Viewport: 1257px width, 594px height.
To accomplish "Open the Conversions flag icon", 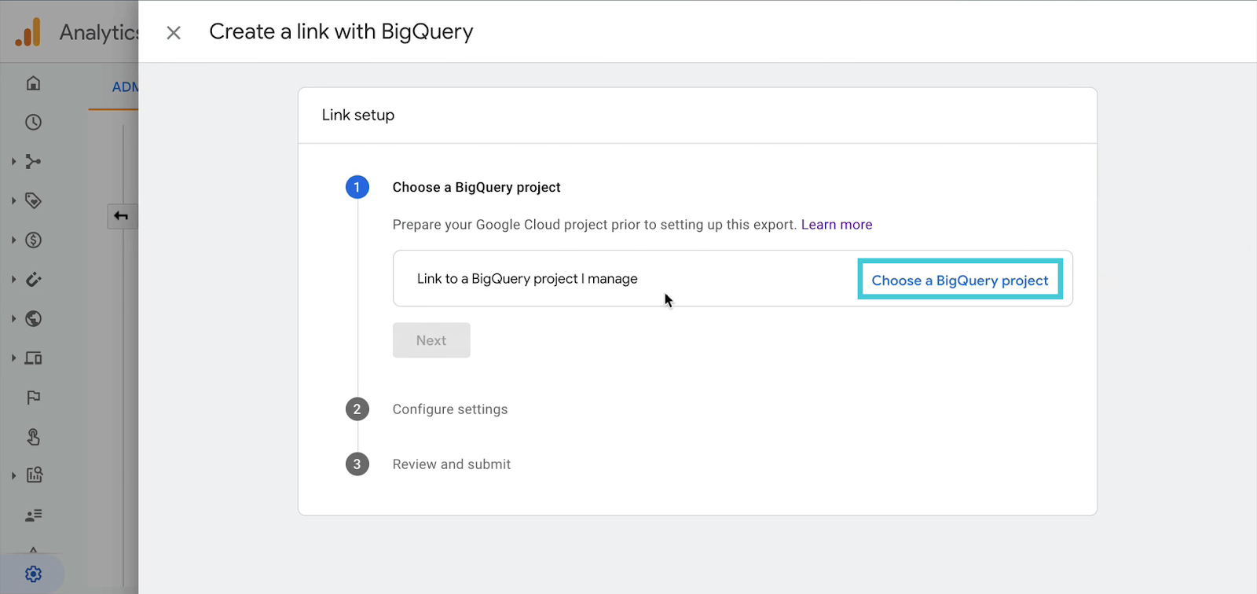I will coord(33,398).
